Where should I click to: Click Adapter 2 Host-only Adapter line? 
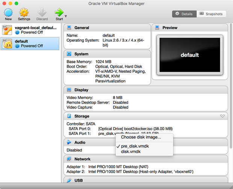pos(130,172)
